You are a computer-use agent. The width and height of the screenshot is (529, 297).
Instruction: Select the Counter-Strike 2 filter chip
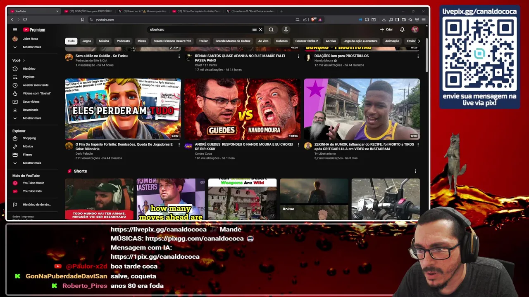pos(307,41)
